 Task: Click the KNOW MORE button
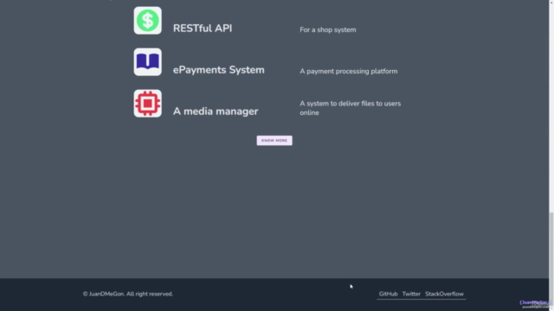pyautogui.click(x=274, y=140)
